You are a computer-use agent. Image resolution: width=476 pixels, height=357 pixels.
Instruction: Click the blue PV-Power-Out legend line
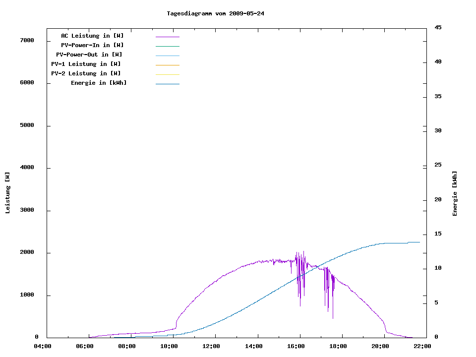(x=167, y=56)
